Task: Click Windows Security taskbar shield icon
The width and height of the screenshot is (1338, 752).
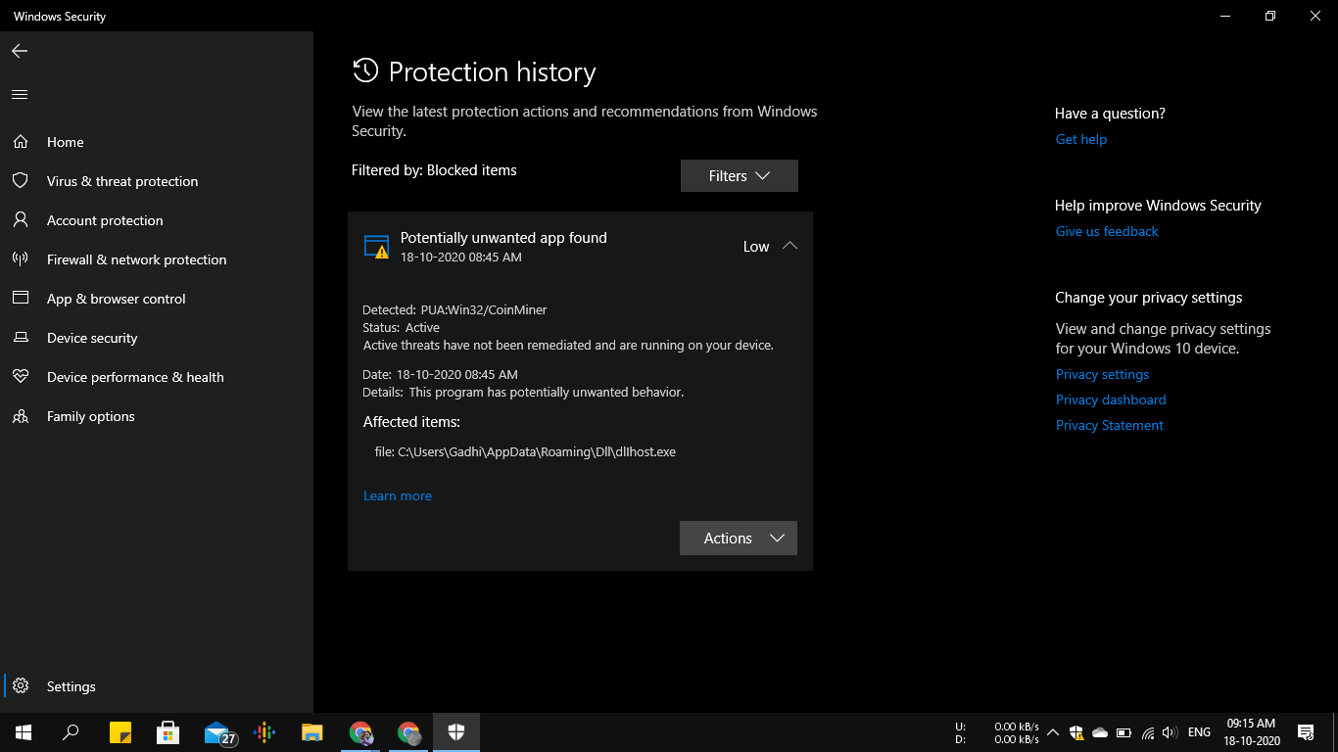Action: pos(456,732)
